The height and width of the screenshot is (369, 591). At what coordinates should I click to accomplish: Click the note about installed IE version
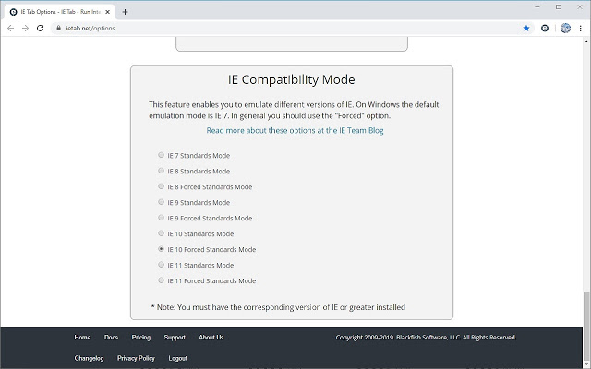278,307
